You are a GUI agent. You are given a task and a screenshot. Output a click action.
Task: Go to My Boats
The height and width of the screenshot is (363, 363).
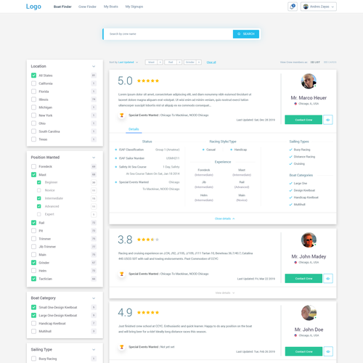(x=111, y=7)
